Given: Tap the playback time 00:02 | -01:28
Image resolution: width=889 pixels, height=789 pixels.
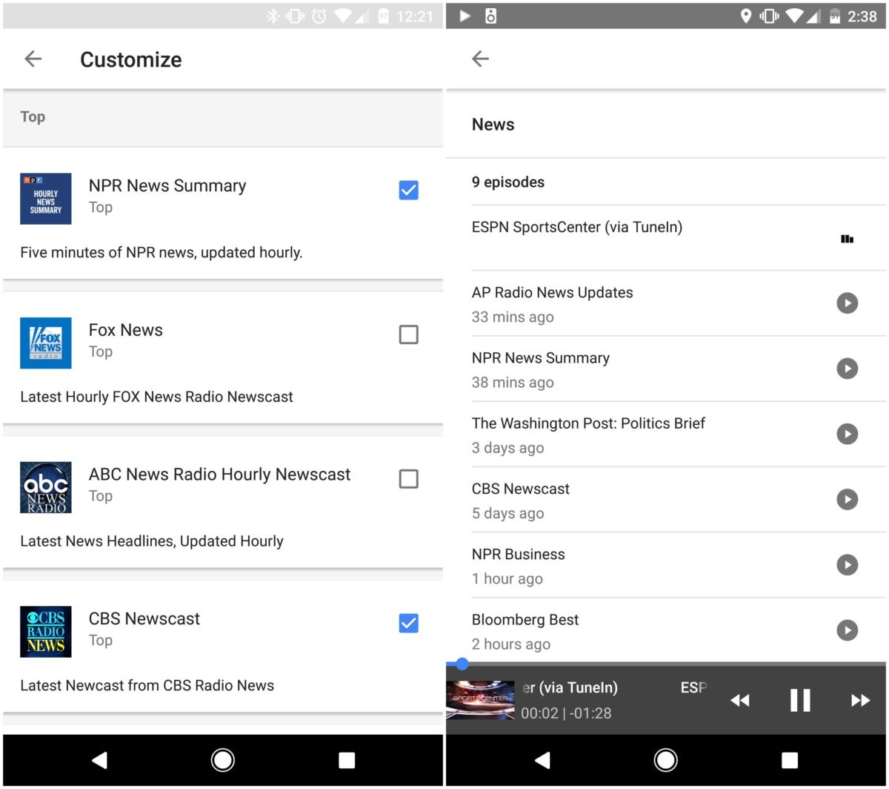Looking at the screenshot, I should point(566,713).
